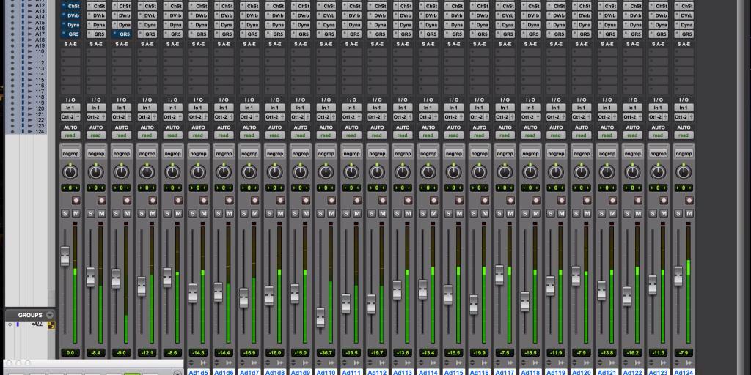Click the -36.7 volume readout
The width and height of the screenshot is (751, 375).
326,353
